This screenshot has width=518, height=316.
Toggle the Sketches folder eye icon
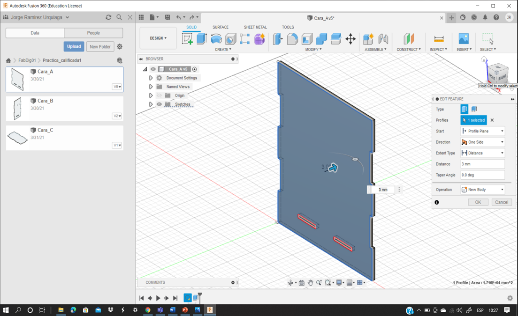coord(159,104)
